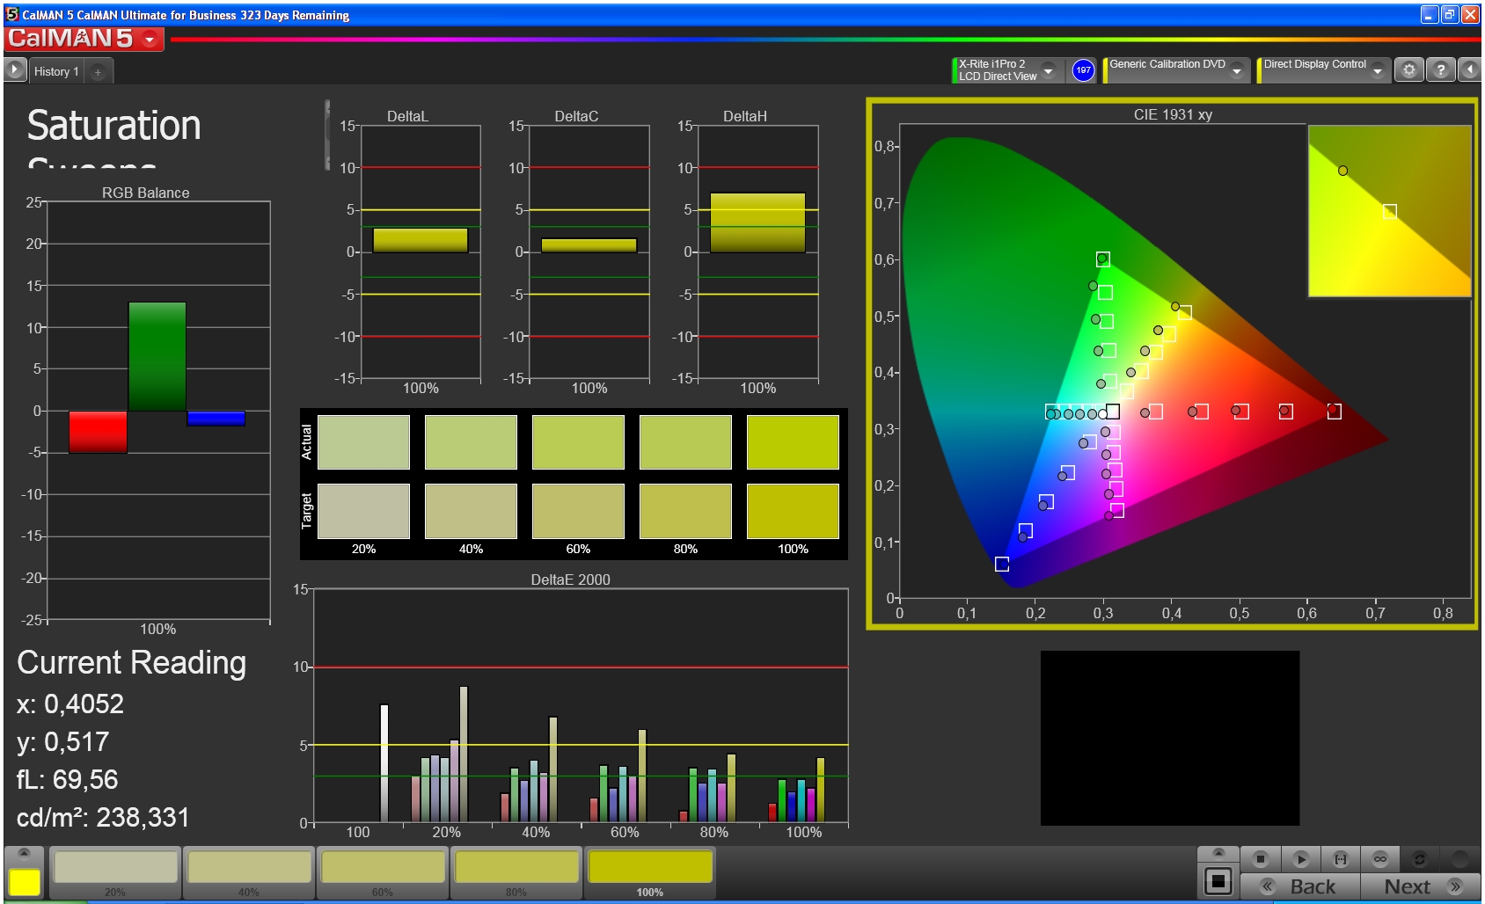This screenshot has height=904, width=1485.
Task: Click the CIE 1931 xy chart title
Action: tap(1172, 114)
